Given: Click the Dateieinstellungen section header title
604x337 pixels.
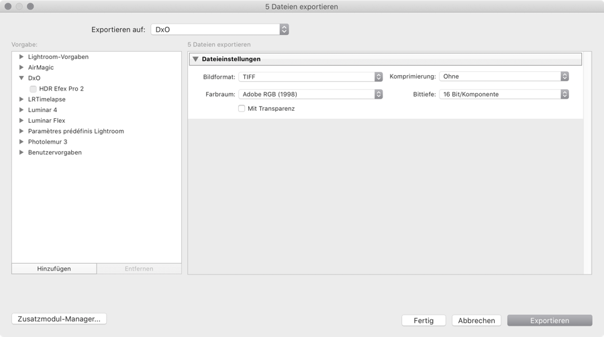Looking at the screenshot, I should (x=231, y=59).
